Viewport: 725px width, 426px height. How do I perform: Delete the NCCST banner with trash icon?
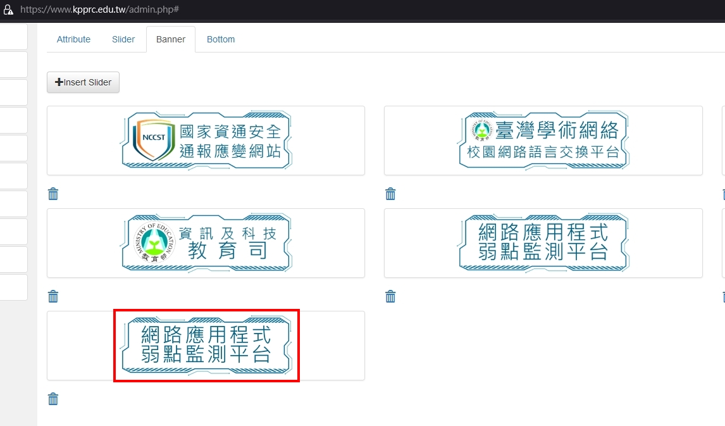tap(53, 194)
